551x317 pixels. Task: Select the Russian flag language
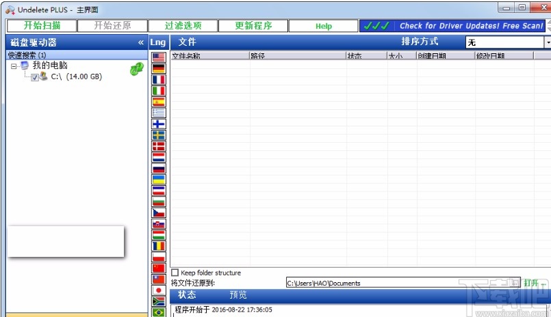159,168
